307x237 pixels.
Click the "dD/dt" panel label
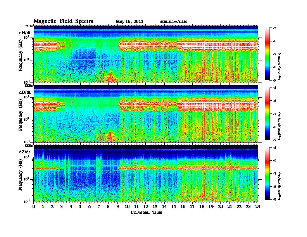click(x=25, y=92)
